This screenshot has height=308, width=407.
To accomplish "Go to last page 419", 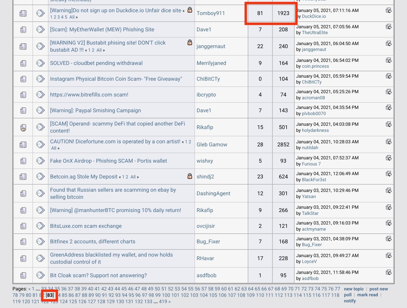I will (x=163, y=302).
